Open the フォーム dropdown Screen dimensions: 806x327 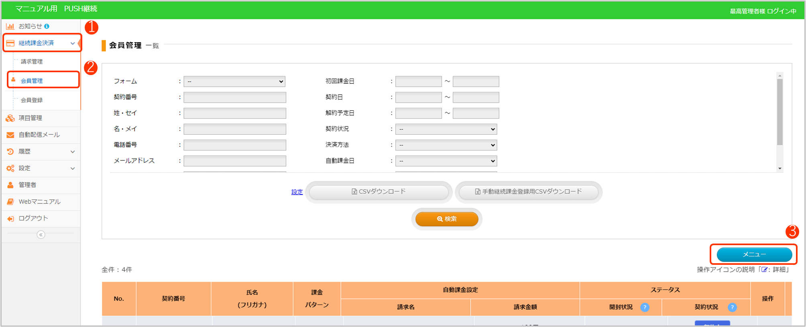(234, 81)
